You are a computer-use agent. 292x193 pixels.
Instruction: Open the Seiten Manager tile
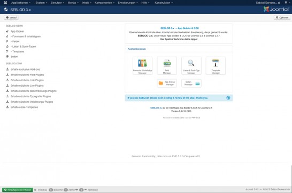point(191,83)
